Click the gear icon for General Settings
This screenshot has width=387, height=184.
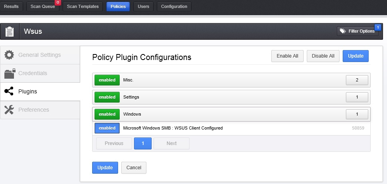[9, 55]
